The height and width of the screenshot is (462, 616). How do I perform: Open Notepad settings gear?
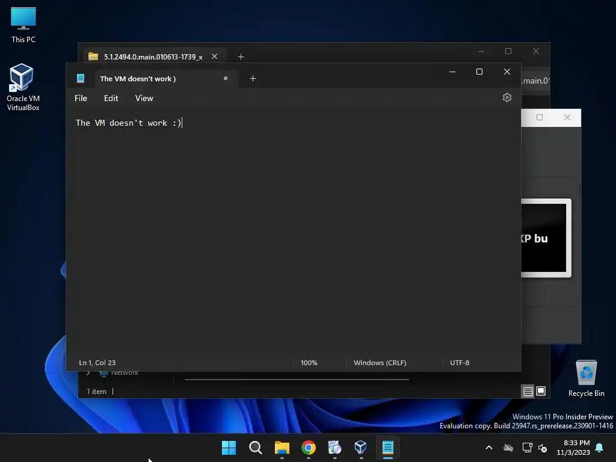(x=507, y=97)
